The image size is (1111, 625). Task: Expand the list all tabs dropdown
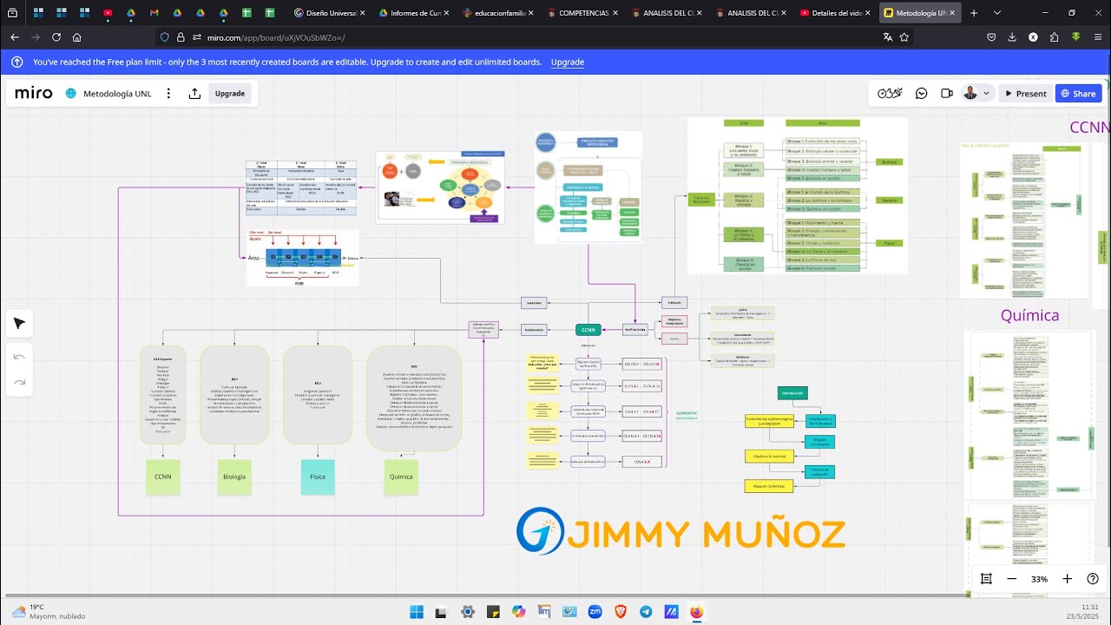coord(996,13)
